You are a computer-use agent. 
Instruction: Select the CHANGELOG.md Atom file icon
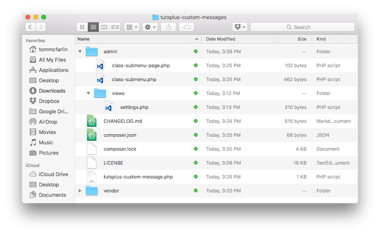tap(92, 121)
